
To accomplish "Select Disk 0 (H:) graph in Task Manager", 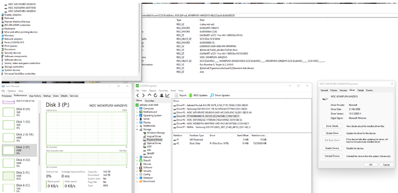I will click(8, 112).
